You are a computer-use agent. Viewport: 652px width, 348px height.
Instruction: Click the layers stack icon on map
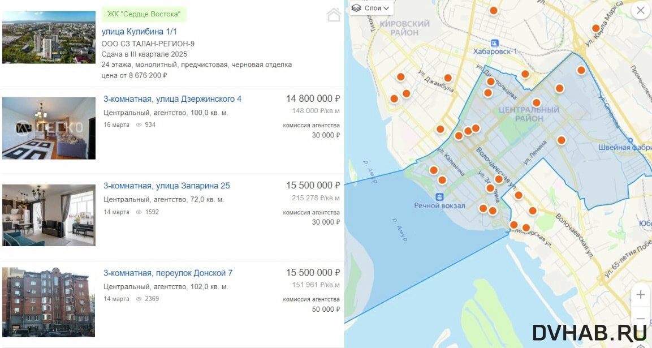(x=356, y=8)
